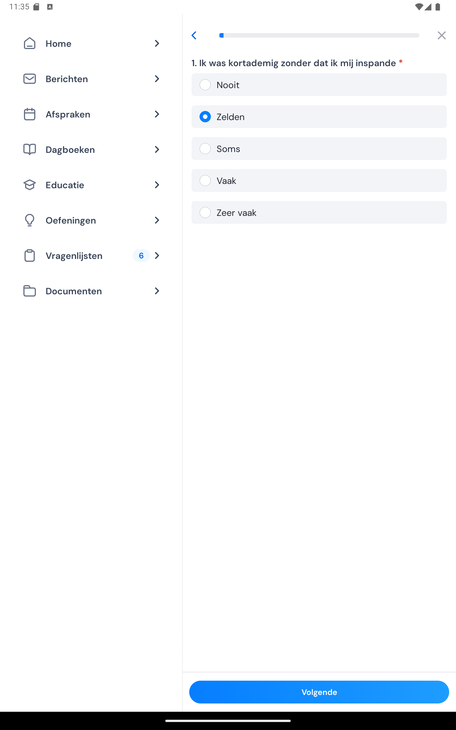Click the Berichten envelope icon

(30, 79)
